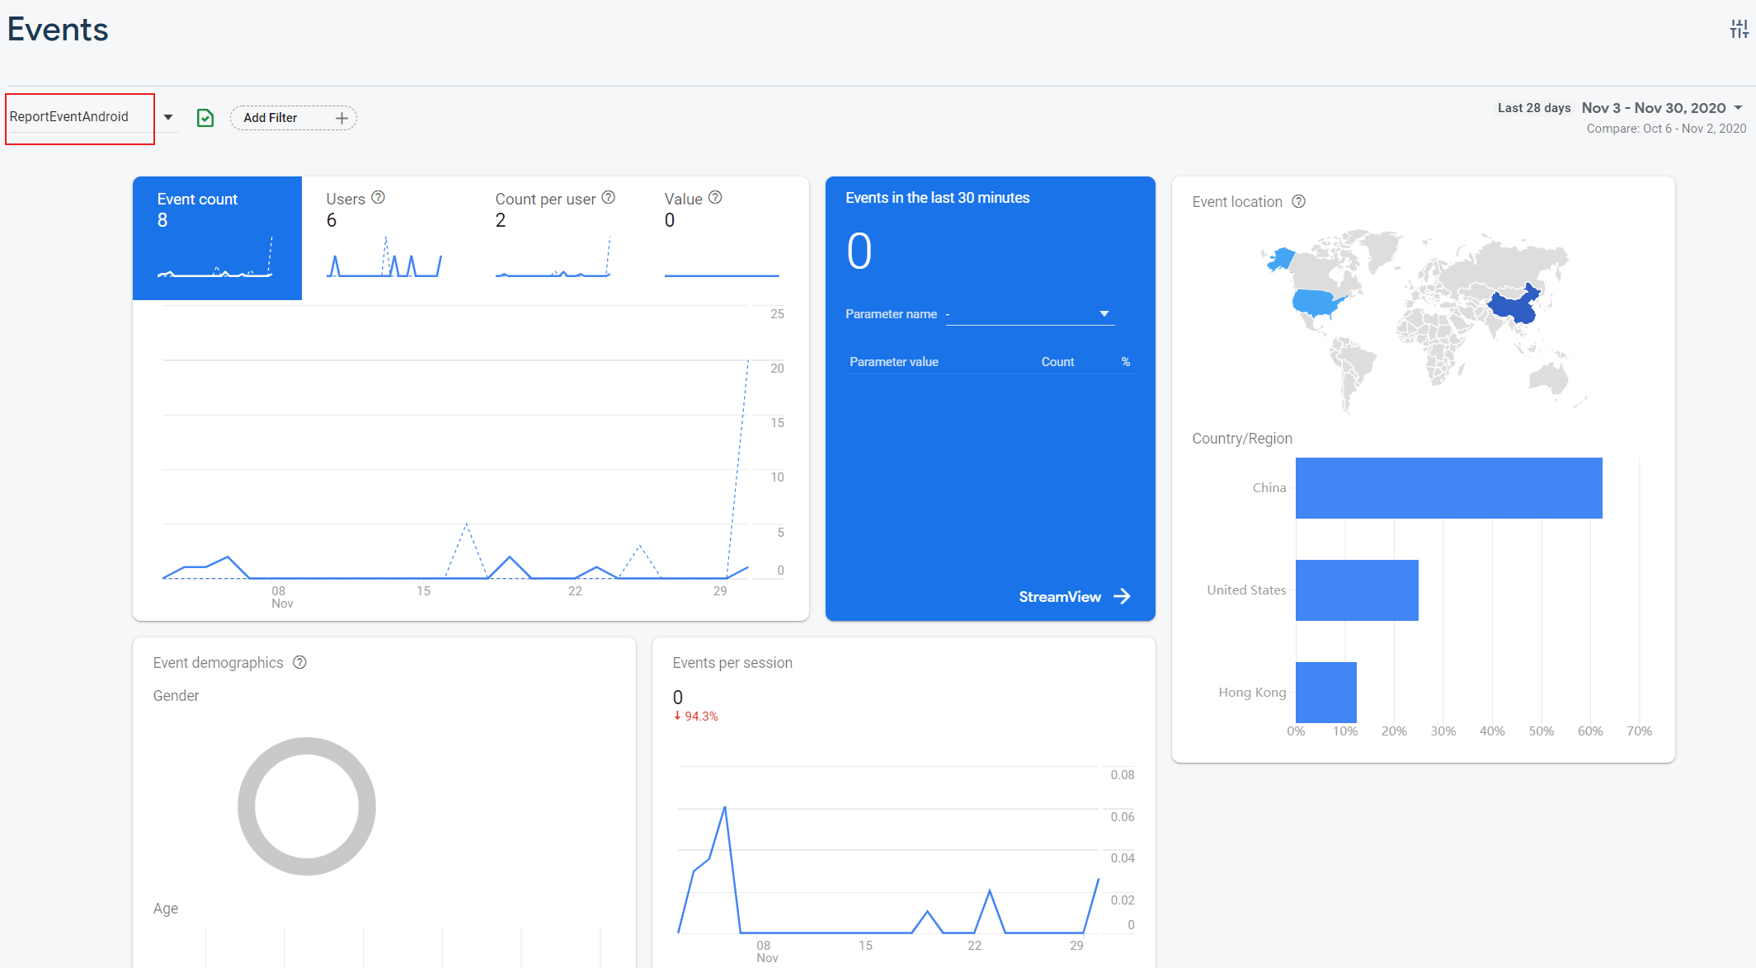The width and height of the screenshot is (1756, 968).
Task: Click the Event location help icon
Action: pyautogui.click(x=1298, y=202)
